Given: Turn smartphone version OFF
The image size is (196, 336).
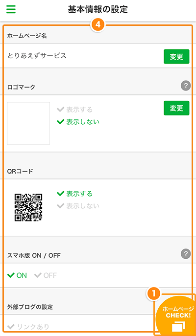Looking at the screenshot, I should tap(45, 275).
